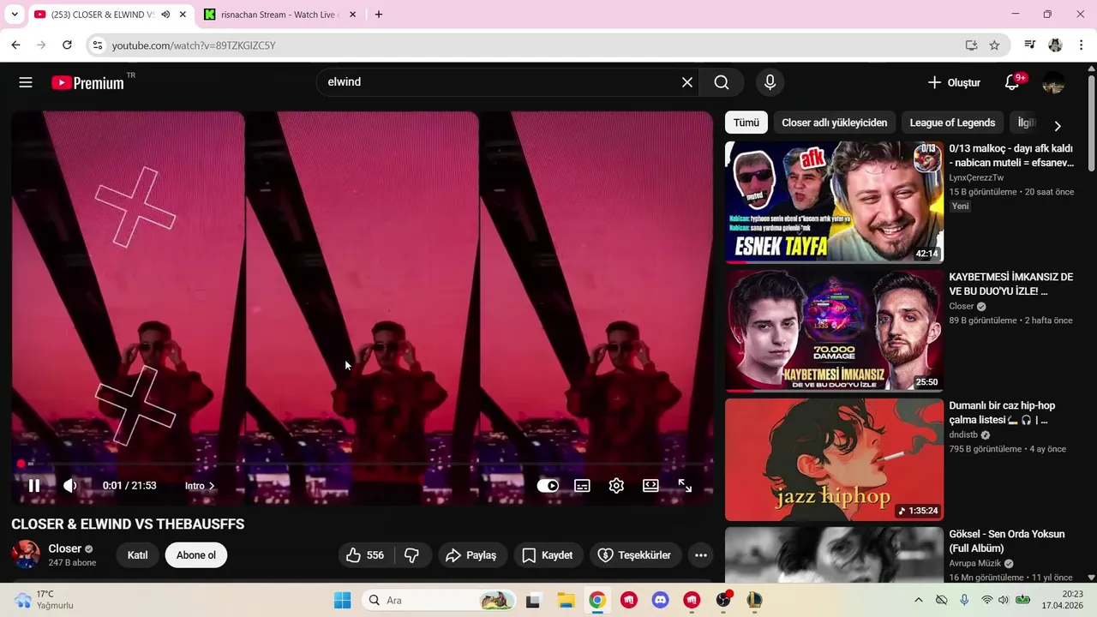Select the Closer adlı yükleyiciden chip

[x=835, y=123]
